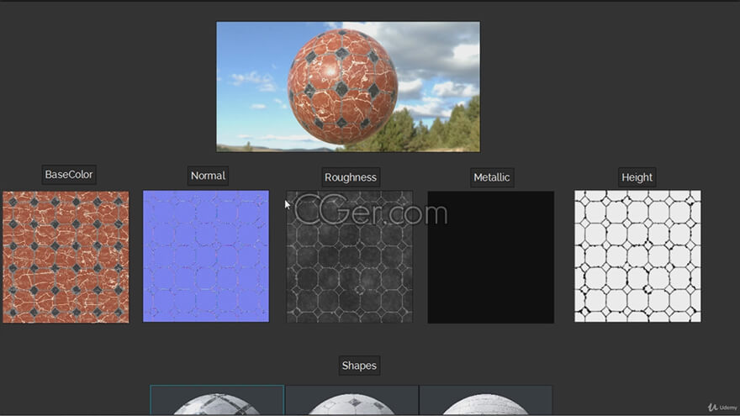Open the red marble BaseColor texture map
This screenshot has height=416, width=740.
click(66, 257)
